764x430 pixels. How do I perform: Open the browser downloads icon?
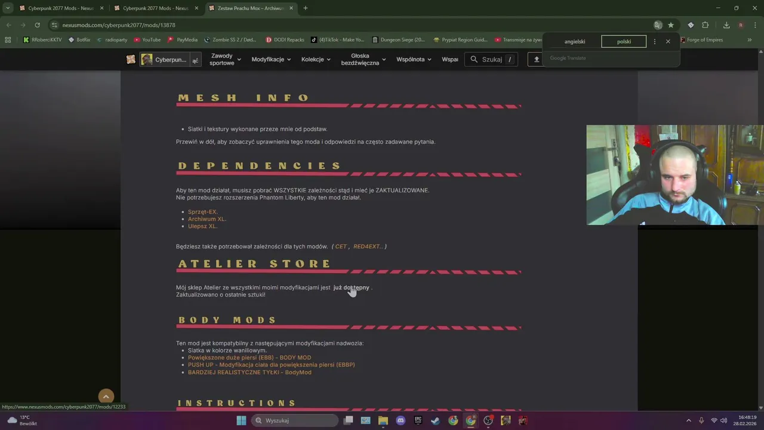tap(726, 25)
